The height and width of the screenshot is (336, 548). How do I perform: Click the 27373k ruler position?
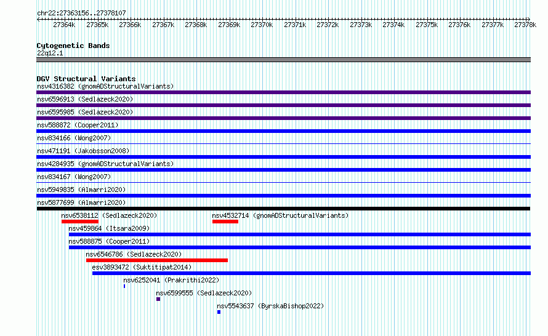[361, 25]
